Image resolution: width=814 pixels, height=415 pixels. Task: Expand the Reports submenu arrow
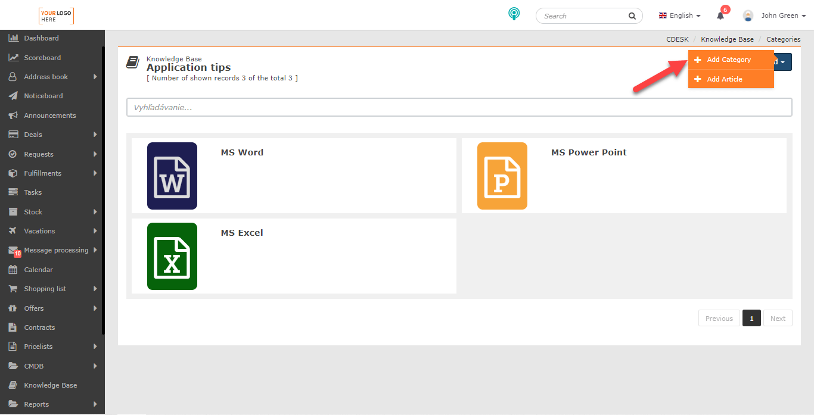pyautogui.click(x=95, y=404)
